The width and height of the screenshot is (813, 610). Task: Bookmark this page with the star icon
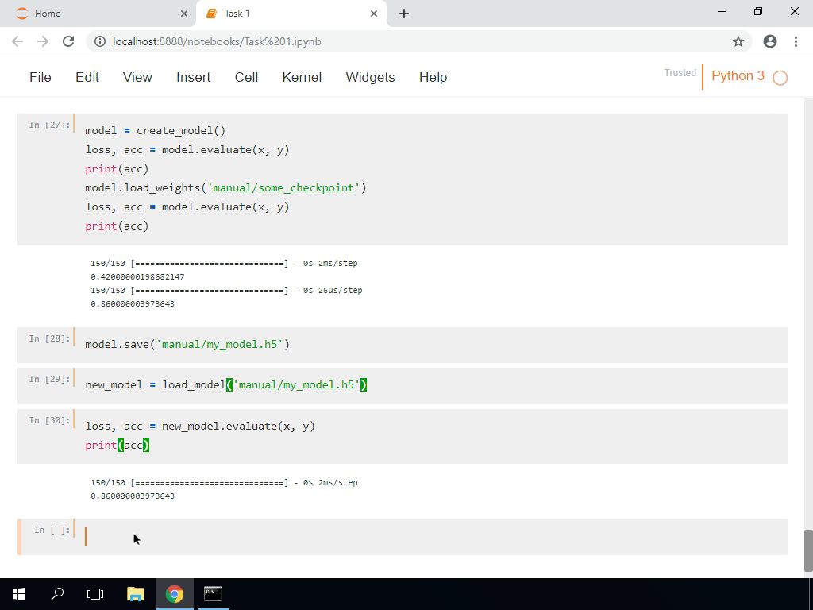click(x=738, y=41)
